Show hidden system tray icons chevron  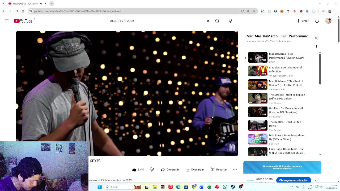coord(292,187)
